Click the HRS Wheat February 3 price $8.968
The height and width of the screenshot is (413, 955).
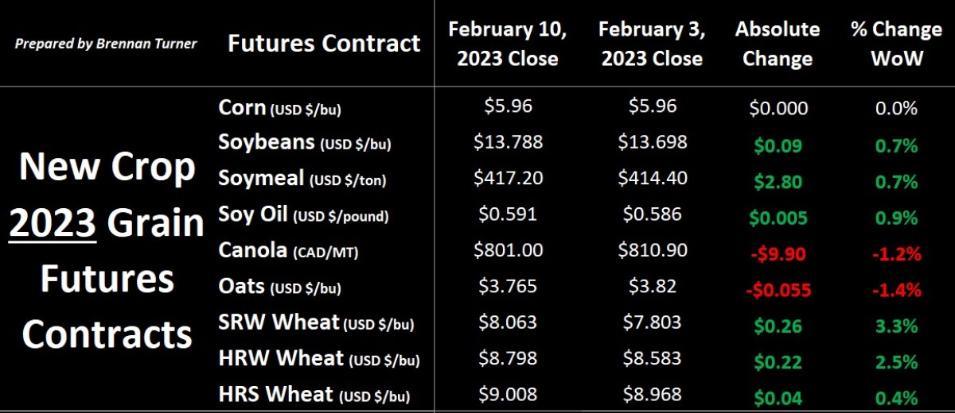pyautogui.click(x=653, y=395)
